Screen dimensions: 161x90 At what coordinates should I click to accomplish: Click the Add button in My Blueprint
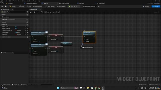click(4, 12)
